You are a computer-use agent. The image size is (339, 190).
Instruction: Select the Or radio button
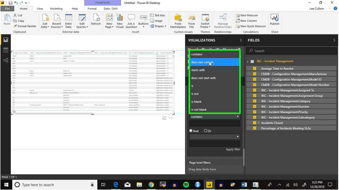[205, 131]
